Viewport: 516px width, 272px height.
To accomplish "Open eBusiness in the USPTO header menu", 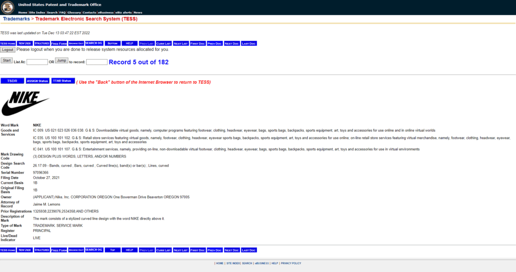I will click(x=106, y=13).
